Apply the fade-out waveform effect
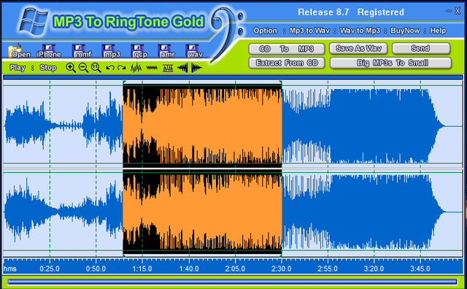Viewport: 467px width, 289px height. (x=196, y=68)
